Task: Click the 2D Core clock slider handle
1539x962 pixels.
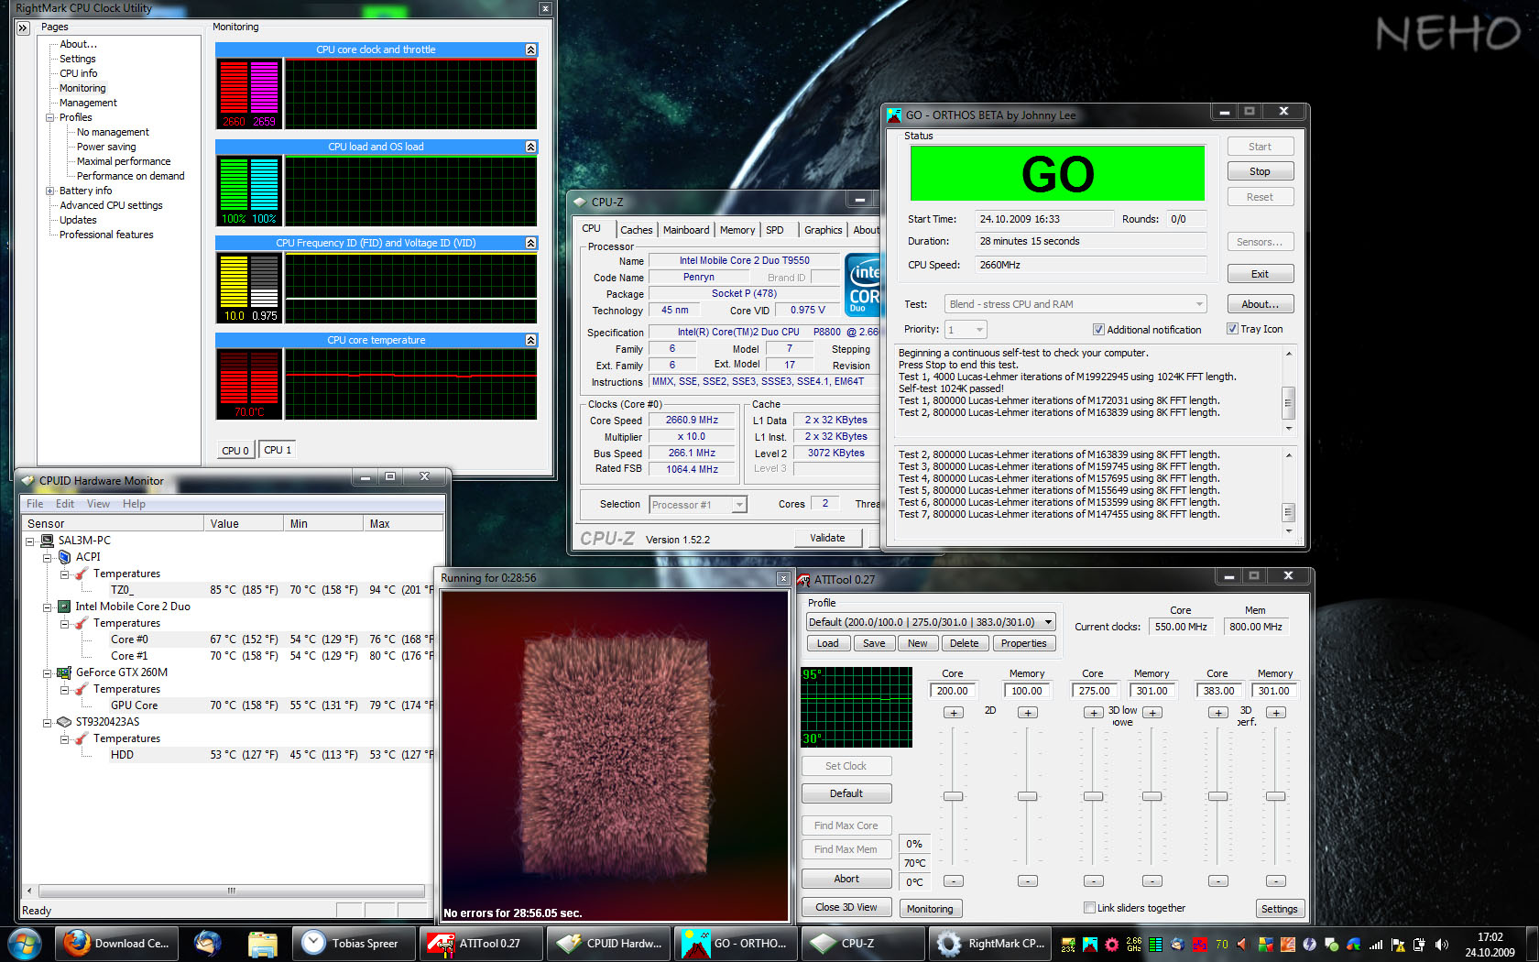Action: tap(953, 796)
